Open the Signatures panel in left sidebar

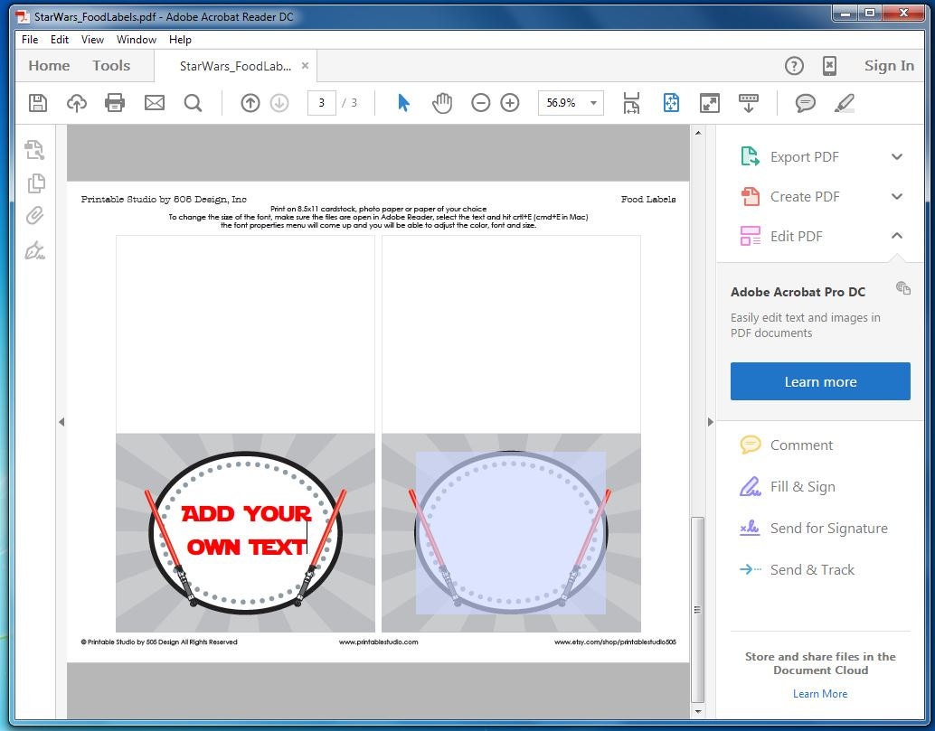click(34, 251)
